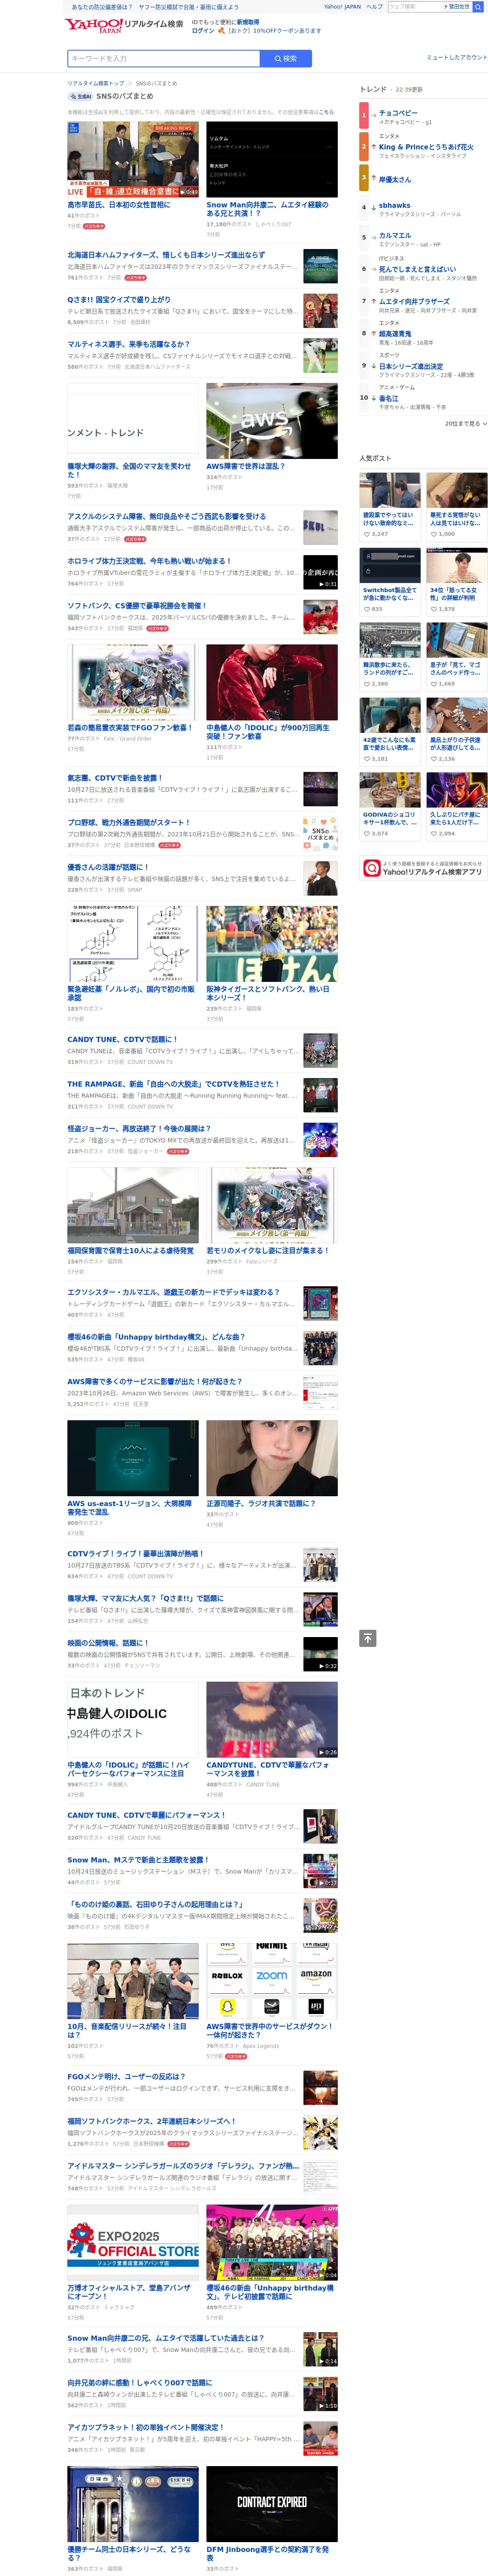Play the 0:32 video beside 映画の公開情報
Screen dimensions: 488x2576
pos(320,1653)
